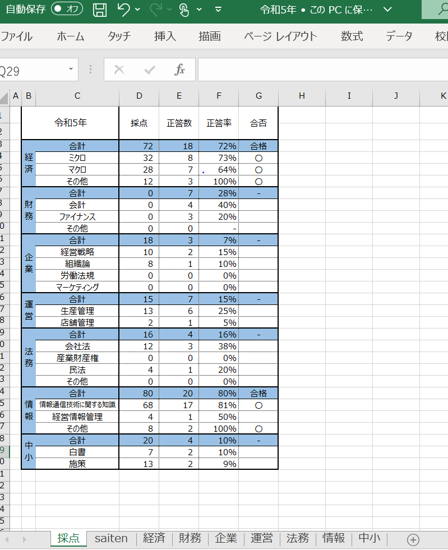Click the formula bar Cancel X icon
The width and height of the screenshot is (448, 550).
(x=119, y=70)
